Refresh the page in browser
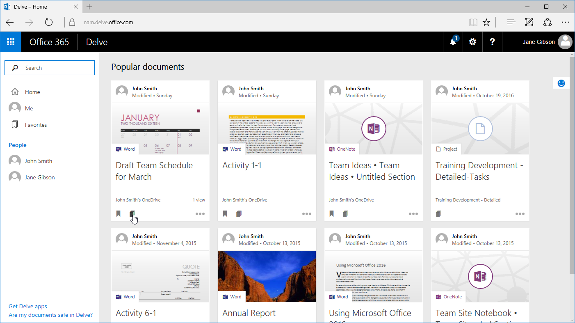This screenshot has height=323, width=575. (49, 23)
